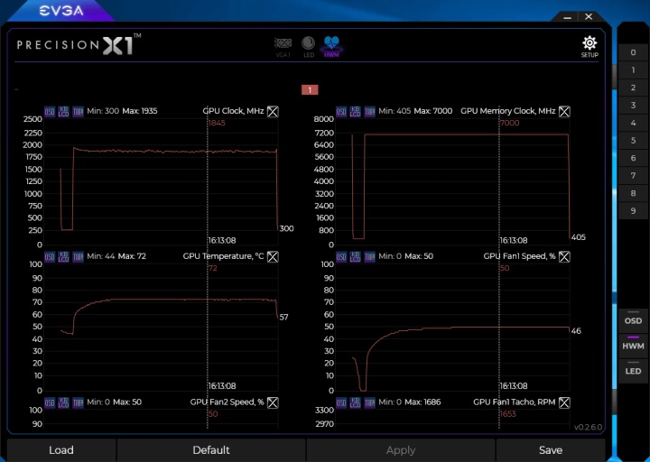Minimize the Precision X1 window
The image size is (650, 462).
568,17
